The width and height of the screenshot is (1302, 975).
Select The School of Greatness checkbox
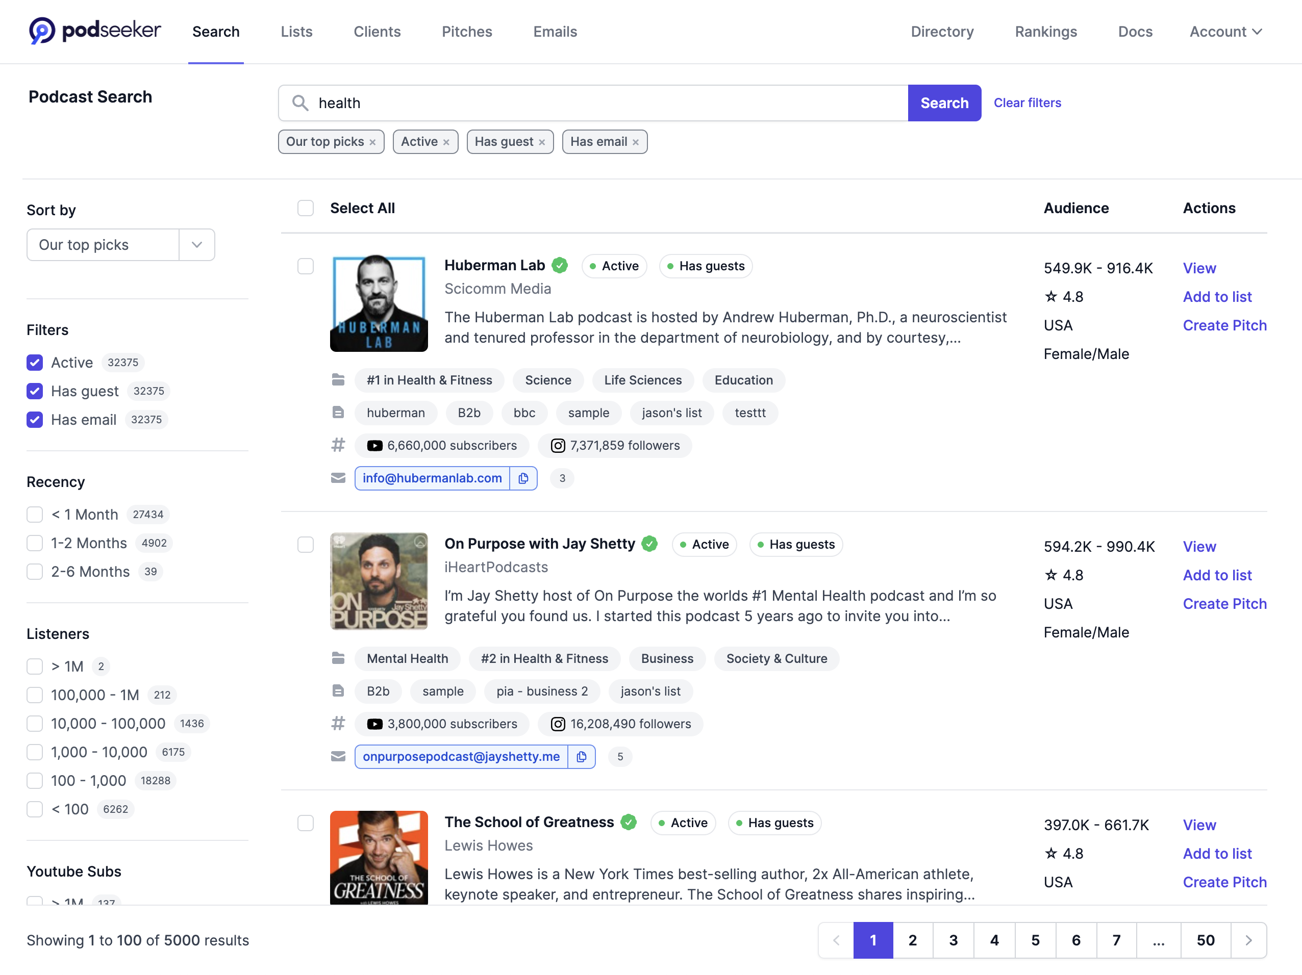click(x=306, y=823)
